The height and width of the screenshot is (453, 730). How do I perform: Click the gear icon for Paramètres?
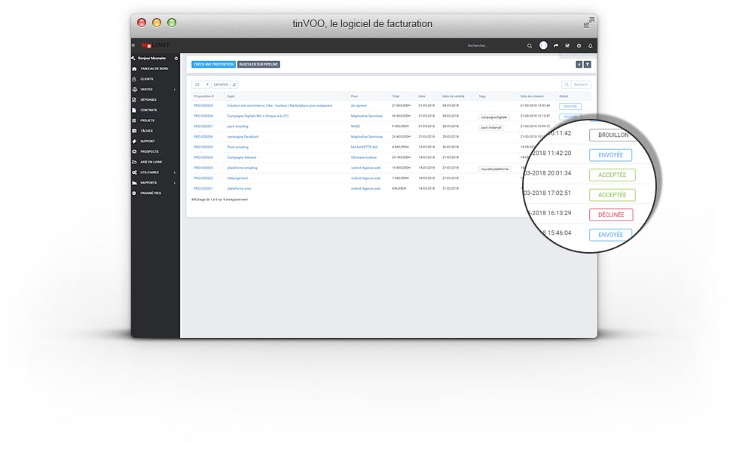134,193
